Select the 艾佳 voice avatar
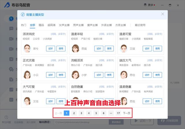The height and width of the screenshot is (129, 185). pyautogui.click(x=27, y=101)
